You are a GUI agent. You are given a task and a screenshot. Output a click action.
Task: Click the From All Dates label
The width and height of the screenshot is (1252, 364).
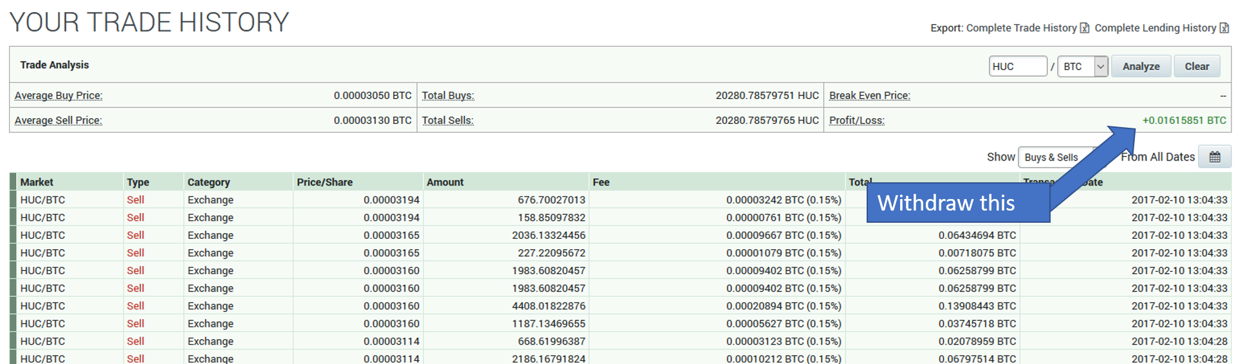click(x=1158, y=157)
